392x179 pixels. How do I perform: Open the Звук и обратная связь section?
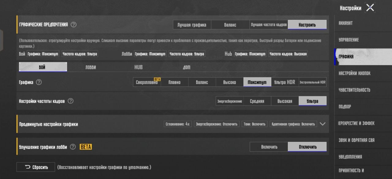pos(363,140)
